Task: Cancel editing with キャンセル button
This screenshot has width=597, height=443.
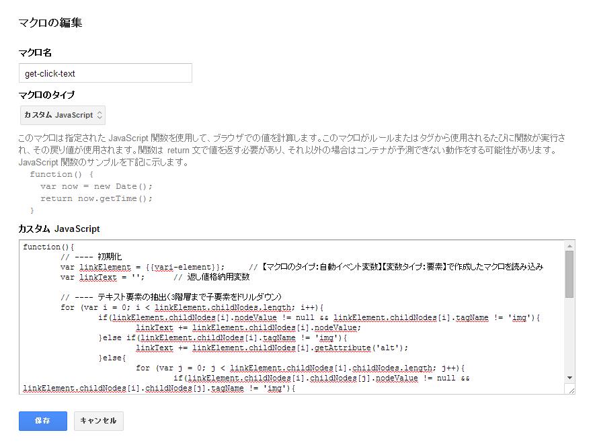Action: 99,421
